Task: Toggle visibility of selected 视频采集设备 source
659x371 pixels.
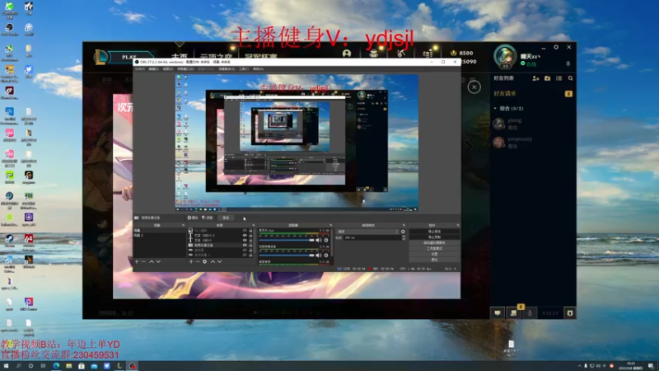Action: (245, 245)
